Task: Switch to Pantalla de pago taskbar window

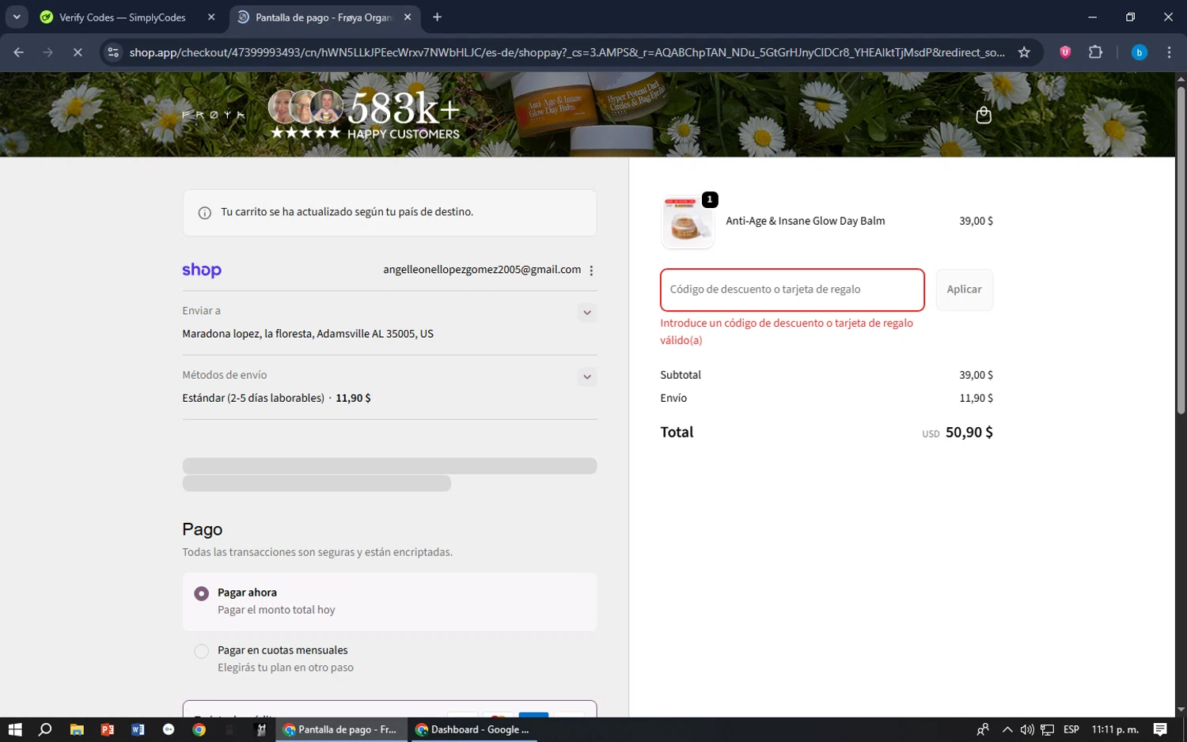Action: [x=341, y=729]
